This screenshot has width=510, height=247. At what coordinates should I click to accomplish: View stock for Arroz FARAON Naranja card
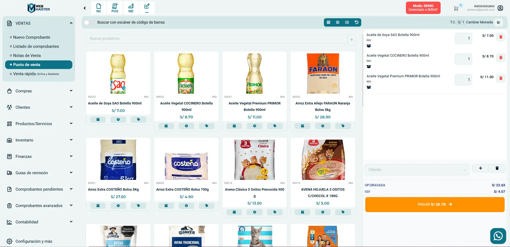pyautogui.click(x=302, y=126)
